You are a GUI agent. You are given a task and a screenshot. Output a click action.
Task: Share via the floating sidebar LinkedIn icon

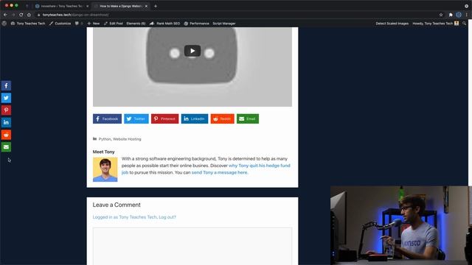click(6, 123)
